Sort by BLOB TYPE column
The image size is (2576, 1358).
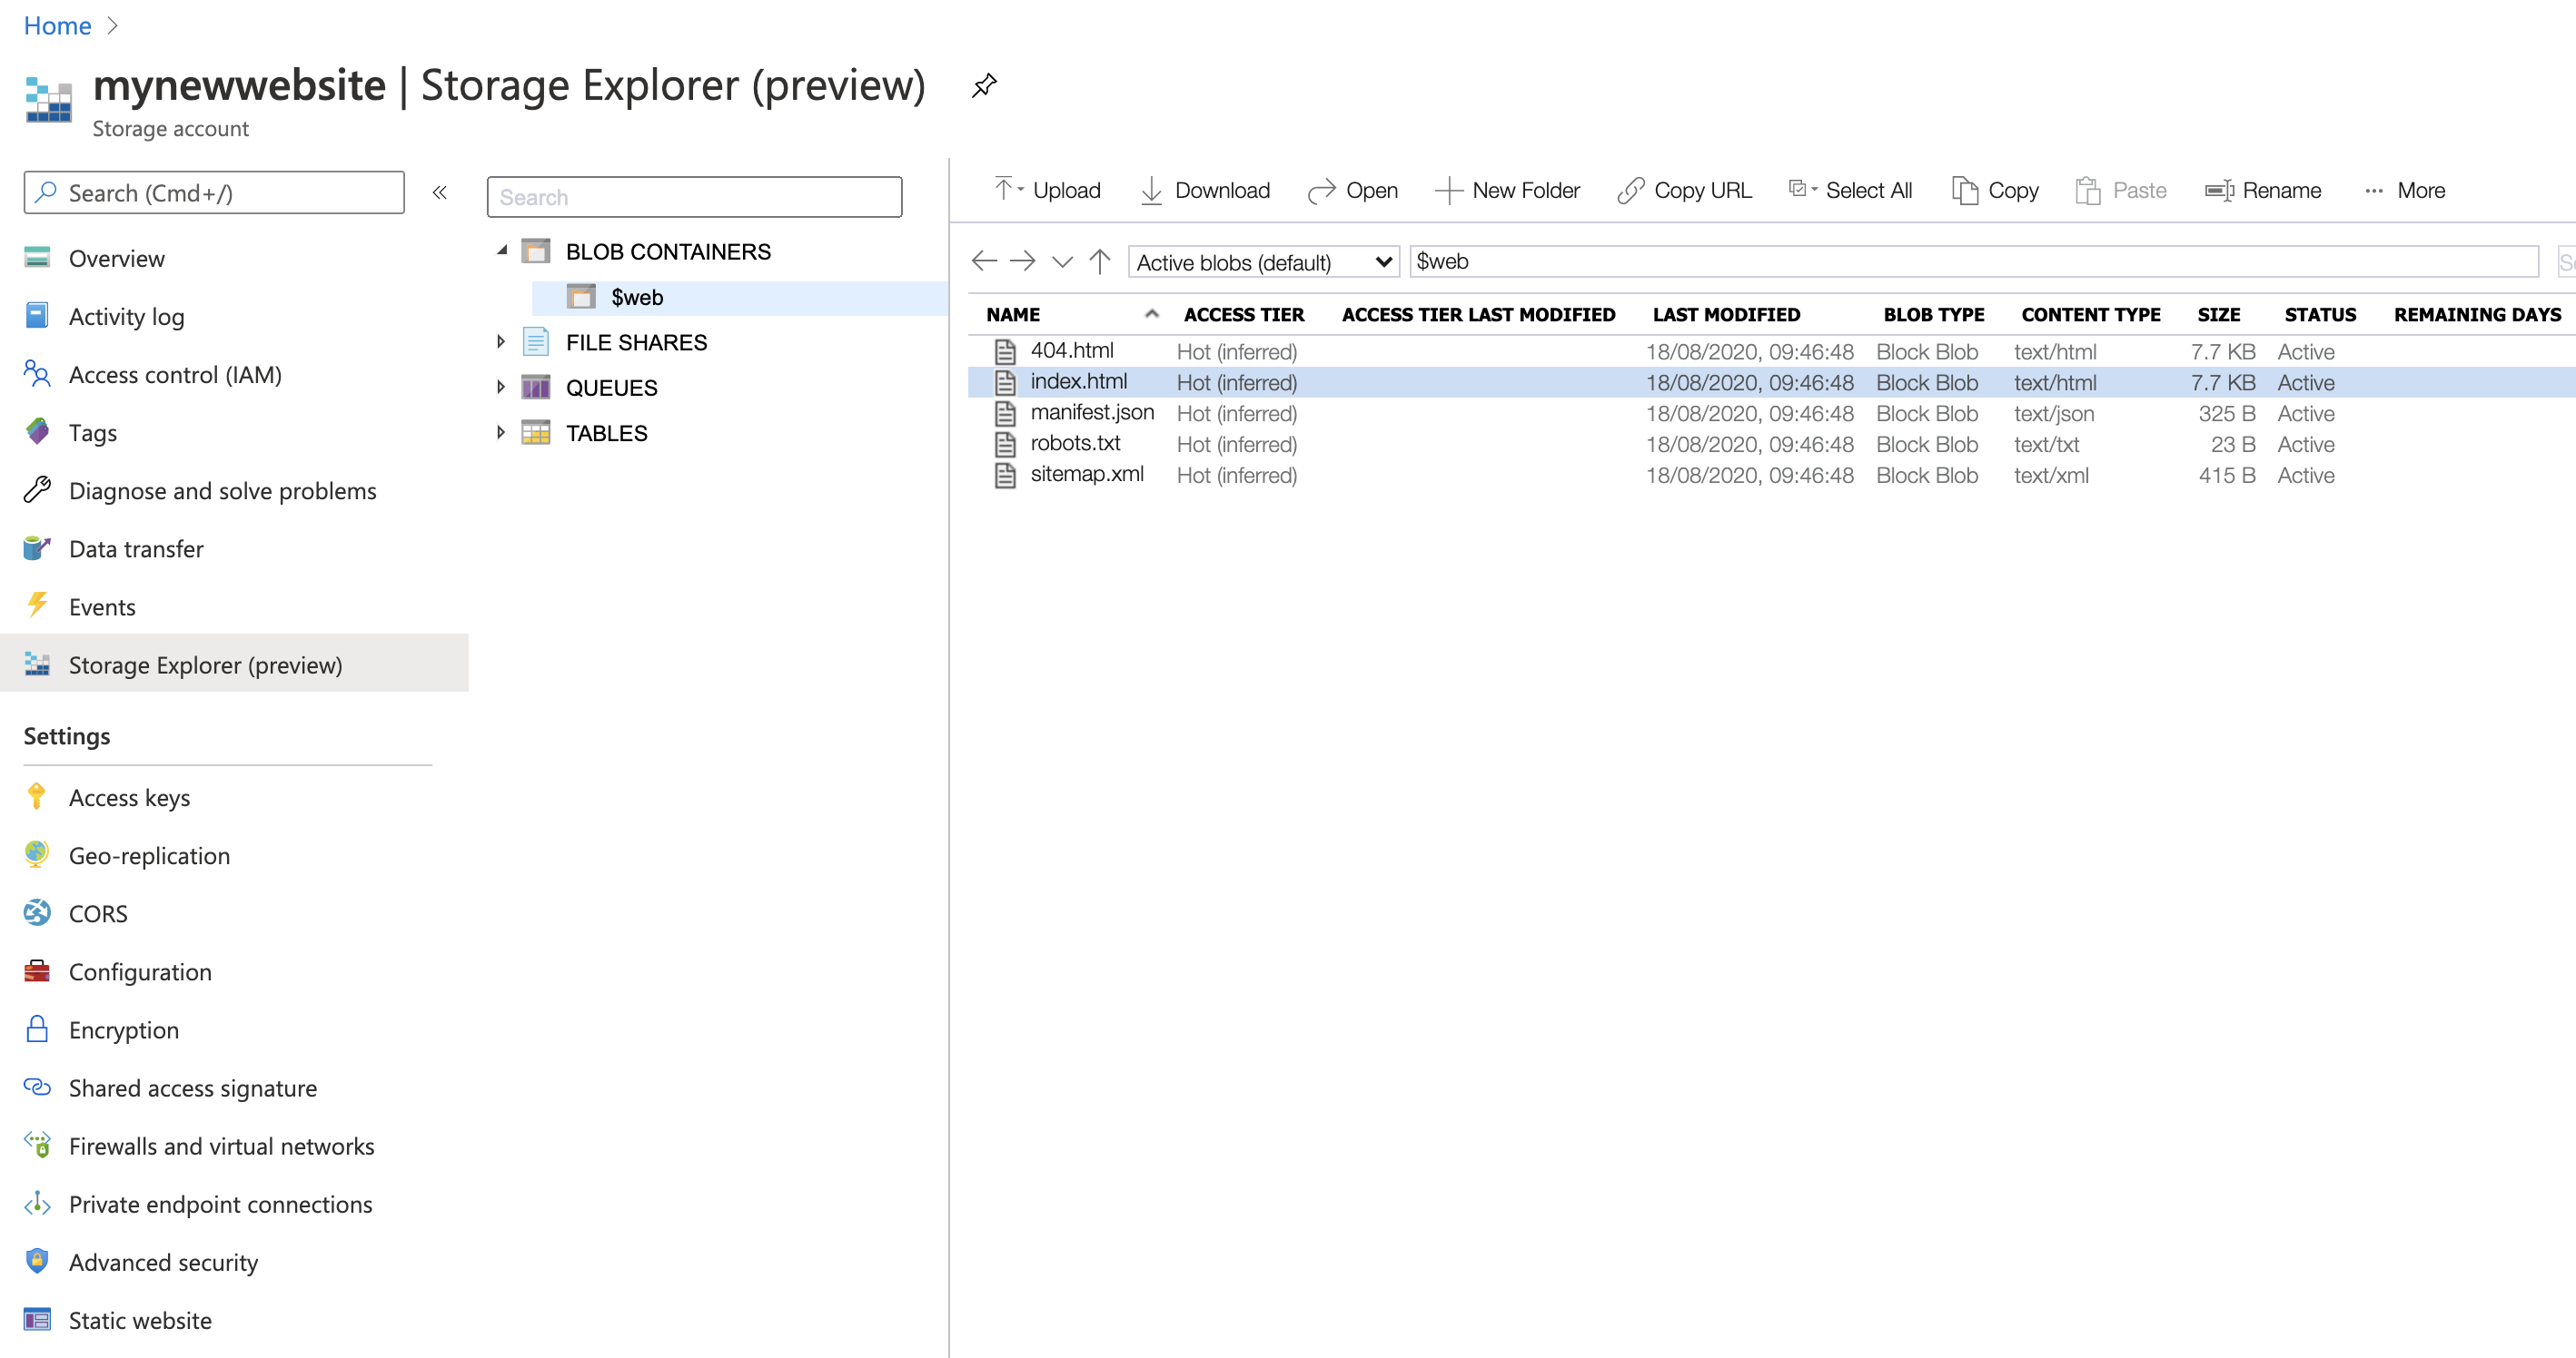[x=1934, y=314]
